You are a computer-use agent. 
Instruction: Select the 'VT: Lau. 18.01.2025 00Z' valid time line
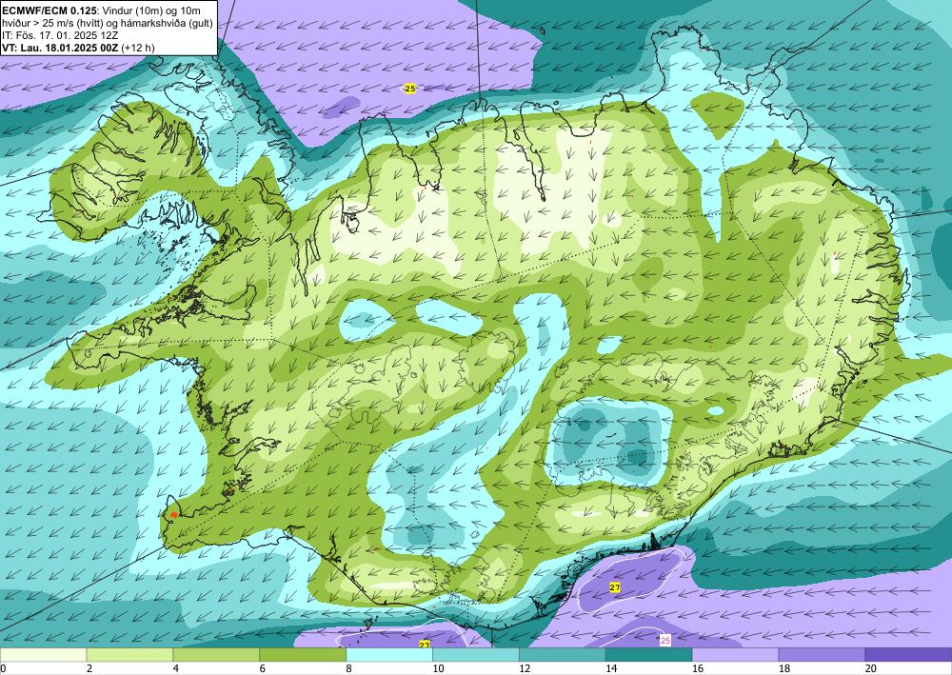tap(61, 48)
